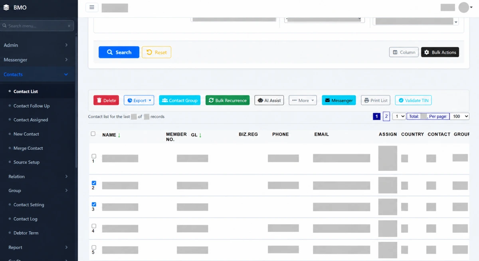Check the checkbox for row 4

click(x=94, y=226)
